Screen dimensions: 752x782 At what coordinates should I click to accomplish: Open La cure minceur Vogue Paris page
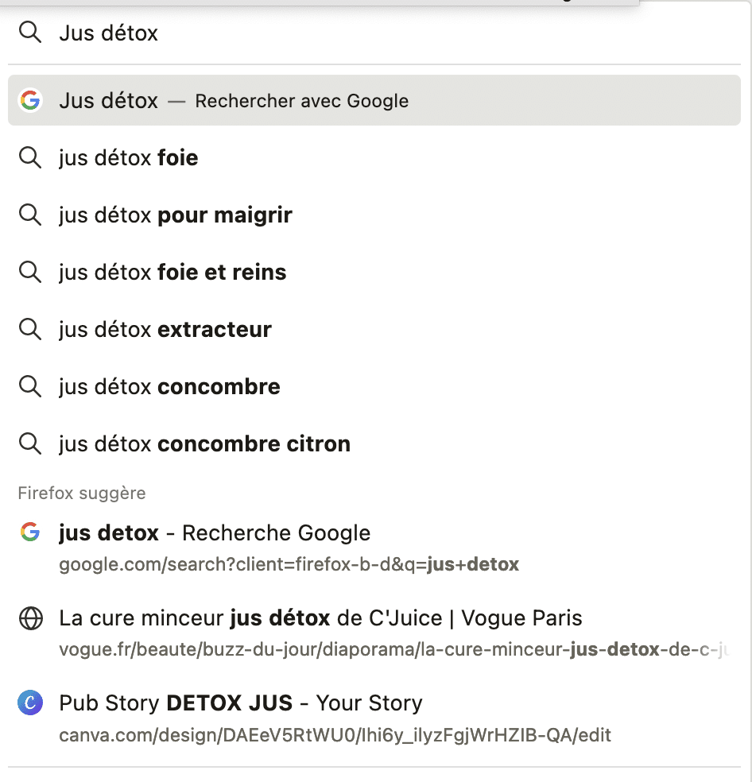(320, 618)
